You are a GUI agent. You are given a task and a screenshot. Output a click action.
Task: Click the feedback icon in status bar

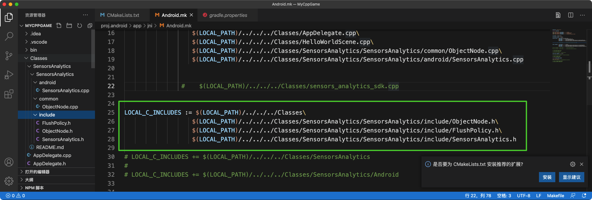pyautogui.click(x=573, y=196)
